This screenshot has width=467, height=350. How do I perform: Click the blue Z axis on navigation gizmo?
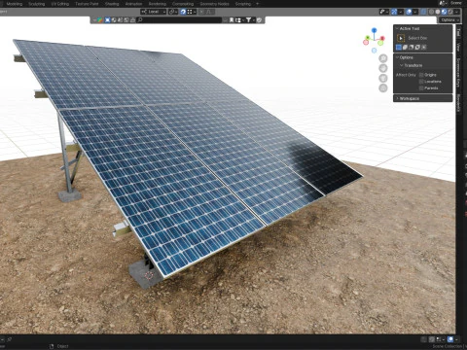click(x=374, y=30)
